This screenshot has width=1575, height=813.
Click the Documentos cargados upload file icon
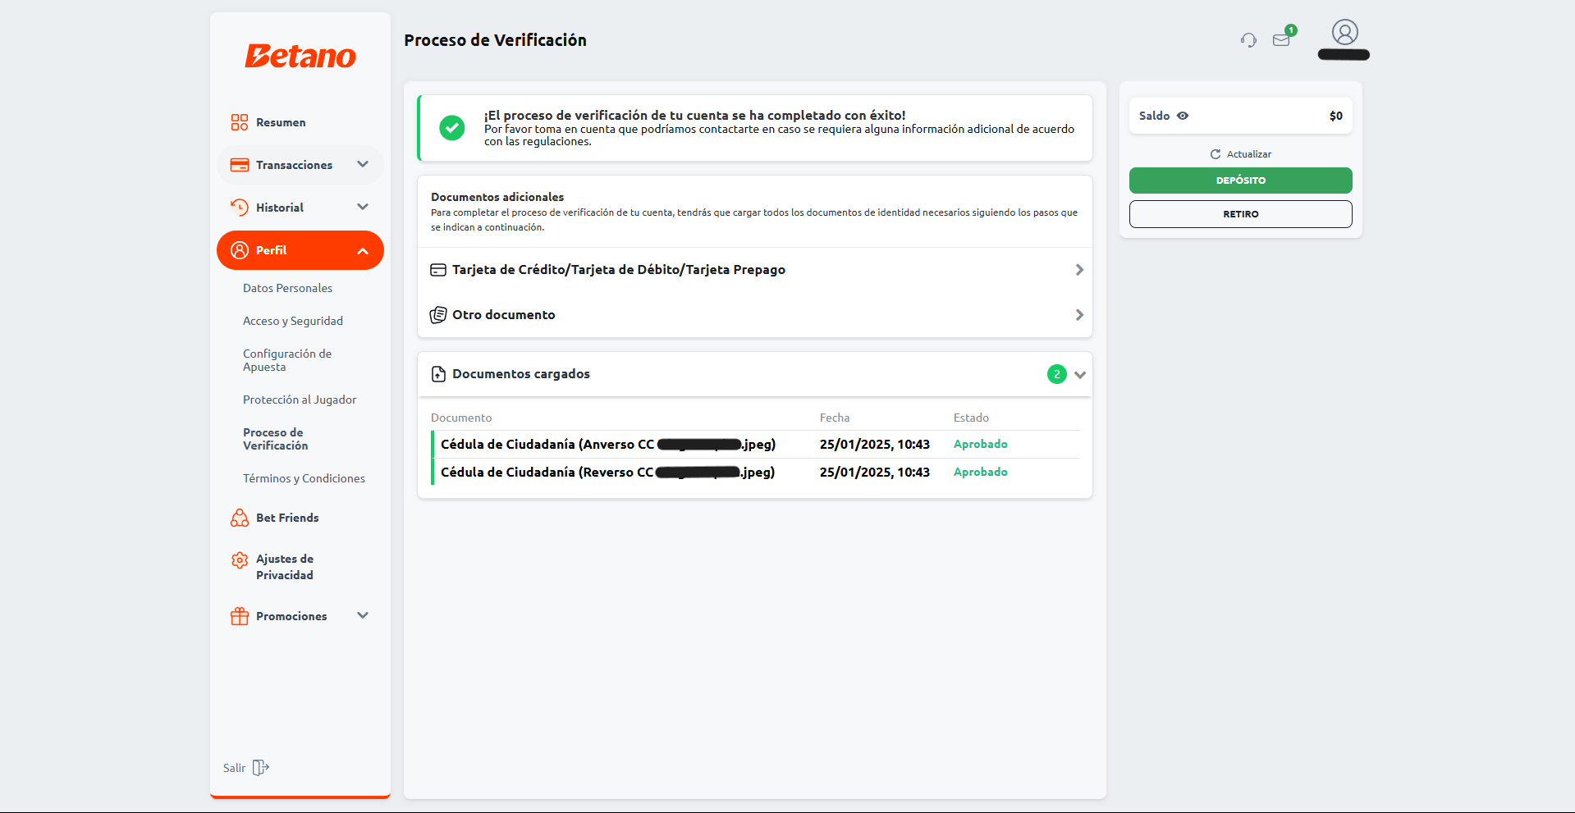pos(438,374)
